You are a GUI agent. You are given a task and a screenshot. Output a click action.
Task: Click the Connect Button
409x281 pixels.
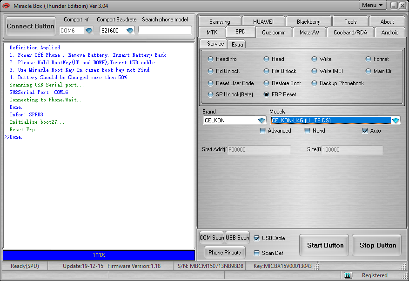(x=31, y=26)
